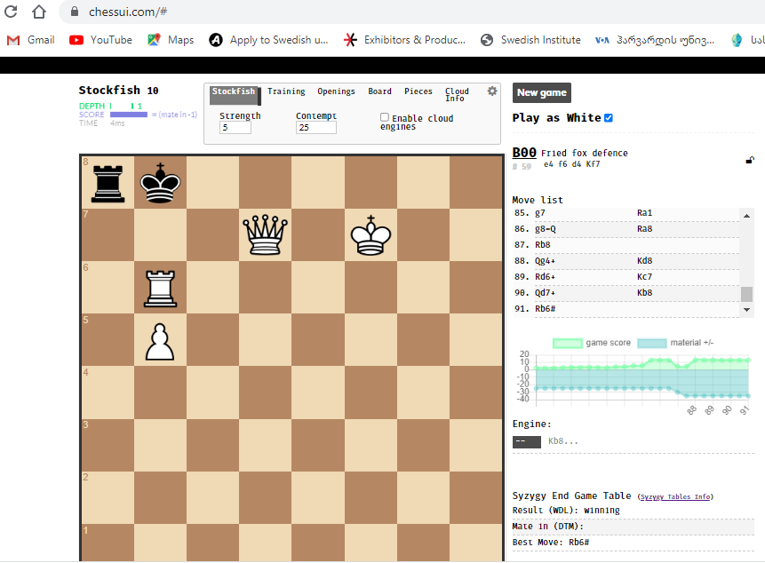Click the opening lock icon

click(750, 160)
